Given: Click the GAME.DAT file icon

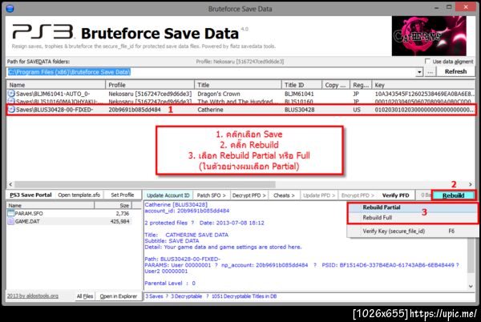Looking at the screenshot, I should pyautogui.click(x=11, y=221).
